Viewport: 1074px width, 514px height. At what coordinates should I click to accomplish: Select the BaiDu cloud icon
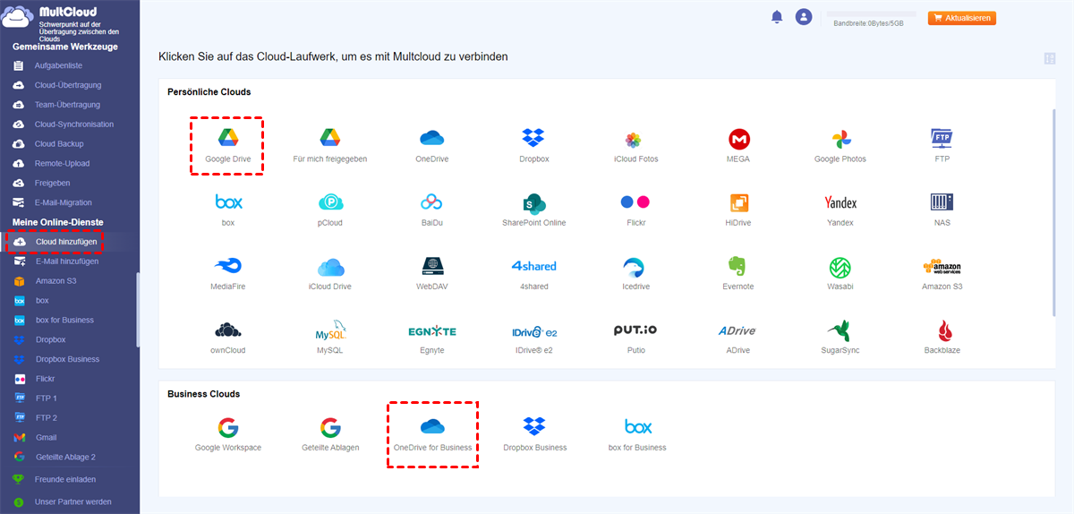(432, 202)
